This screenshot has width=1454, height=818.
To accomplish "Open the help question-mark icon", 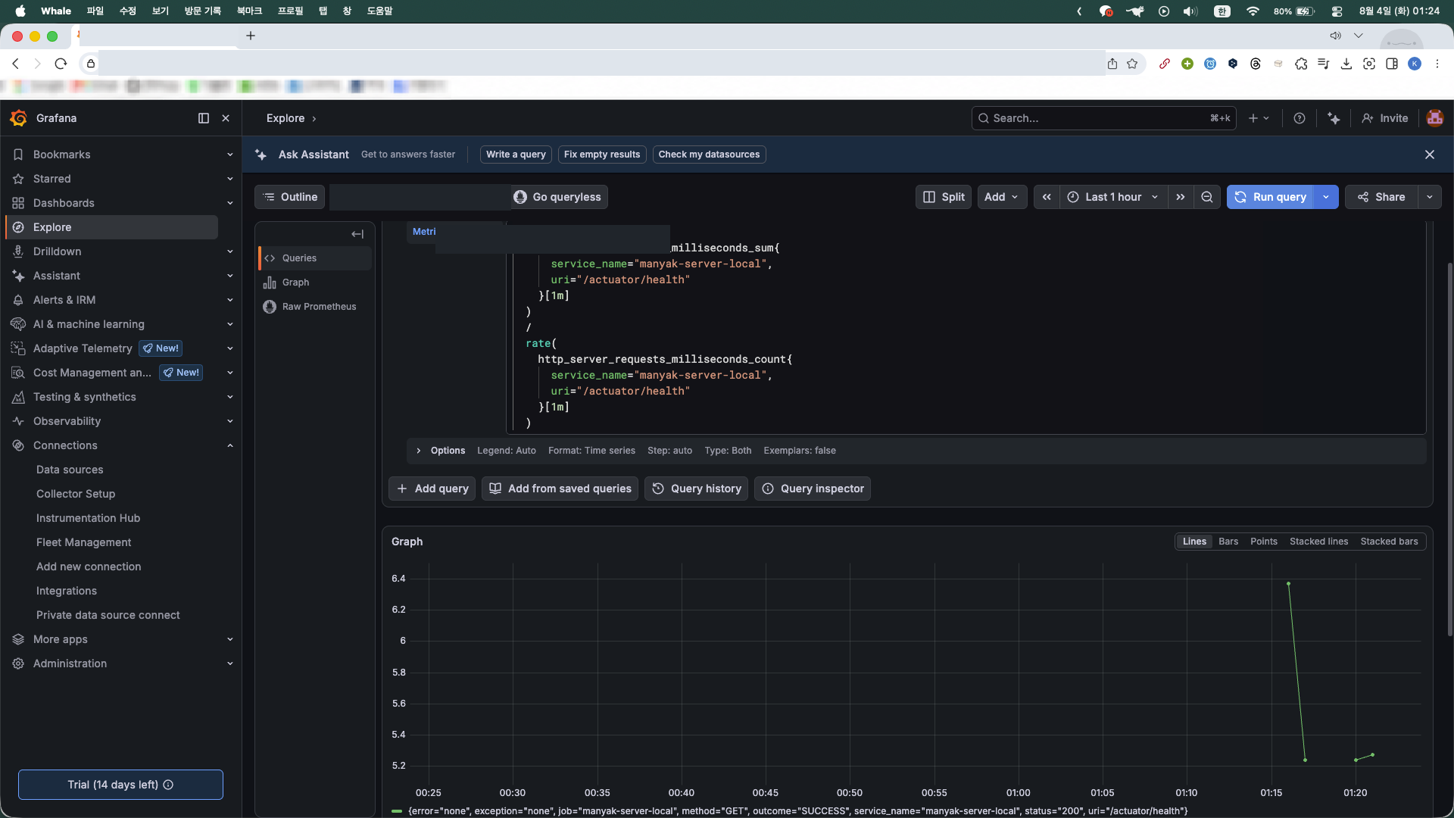I will pos(1300,118).
